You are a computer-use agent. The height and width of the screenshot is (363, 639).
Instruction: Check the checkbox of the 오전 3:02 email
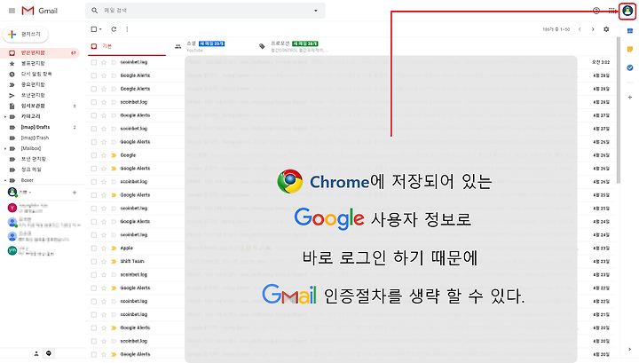[x=94, y=62]
